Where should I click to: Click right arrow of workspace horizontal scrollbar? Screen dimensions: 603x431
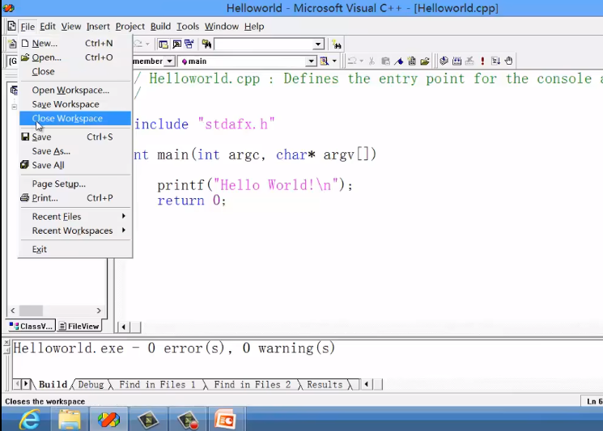tap(100, 311)
